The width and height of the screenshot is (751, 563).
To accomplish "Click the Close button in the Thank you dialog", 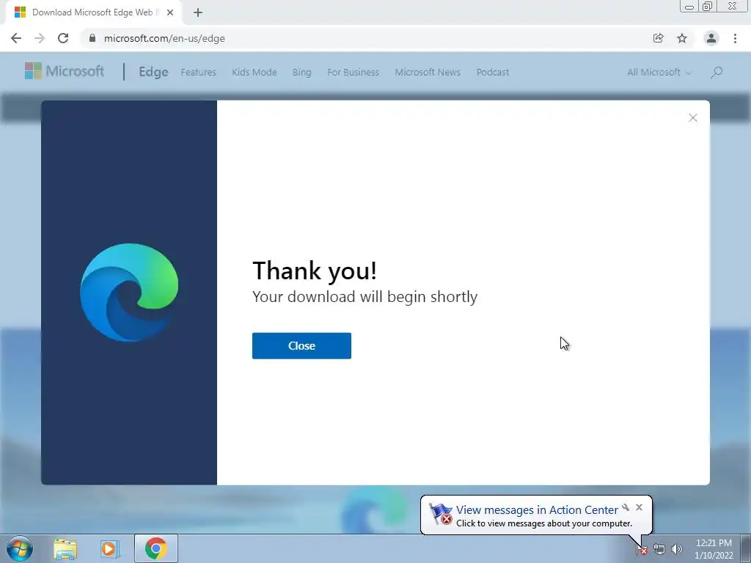I will pyautogui.click(x=301, y=346).
